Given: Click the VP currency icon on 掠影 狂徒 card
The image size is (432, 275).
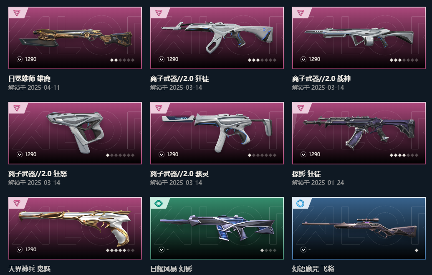Looking at the screenshot, I should coord(303,154).
